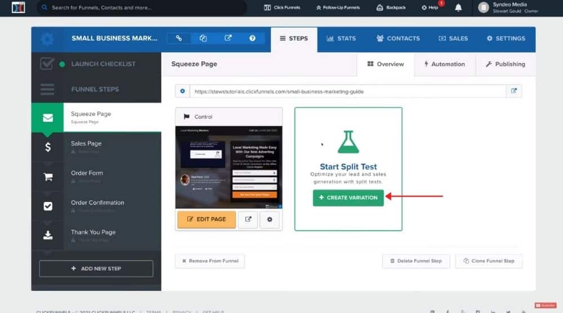Click the Create Variation button
Viewport: 563px width, 313px height.
pos(348,198)
